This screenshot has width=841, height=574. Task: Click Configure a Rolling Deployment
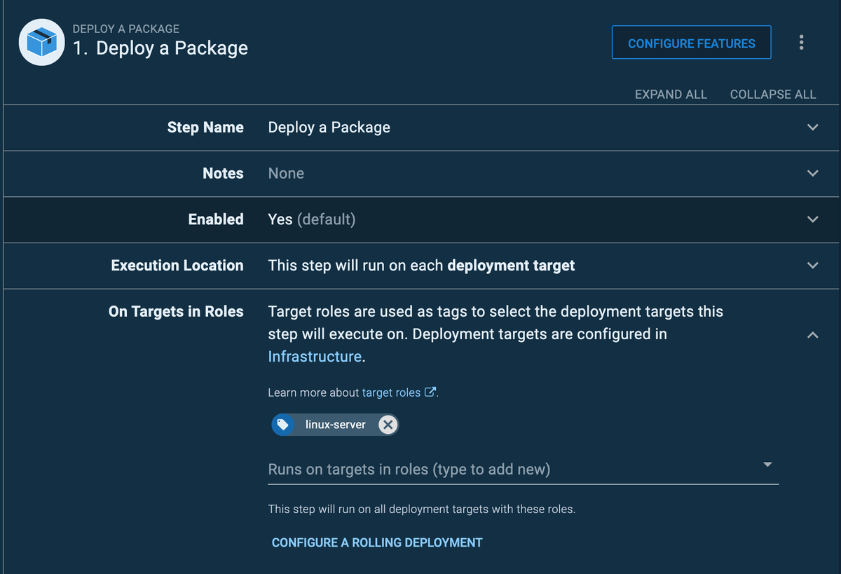click(377, 542)
